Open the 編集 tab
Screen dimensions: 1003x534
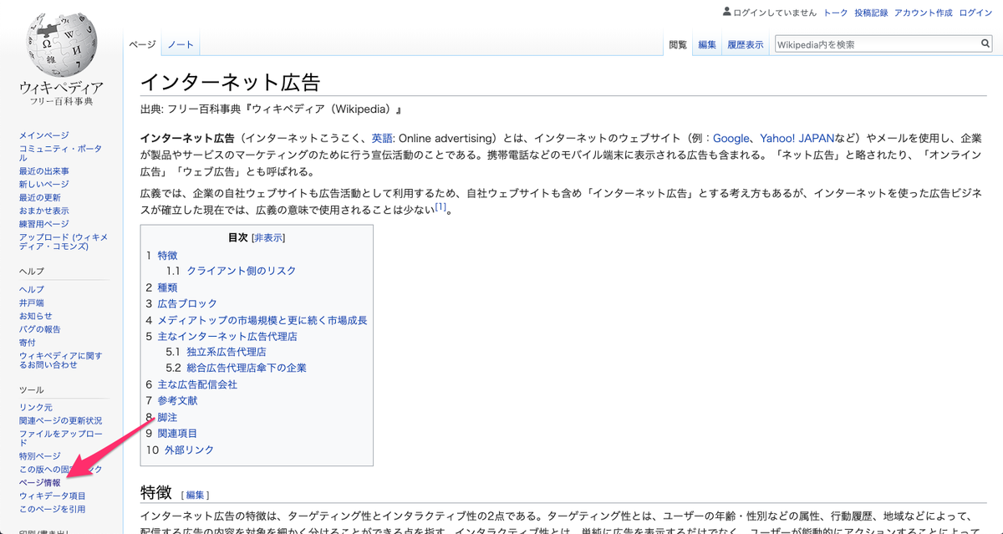click(x=707, y=44)
